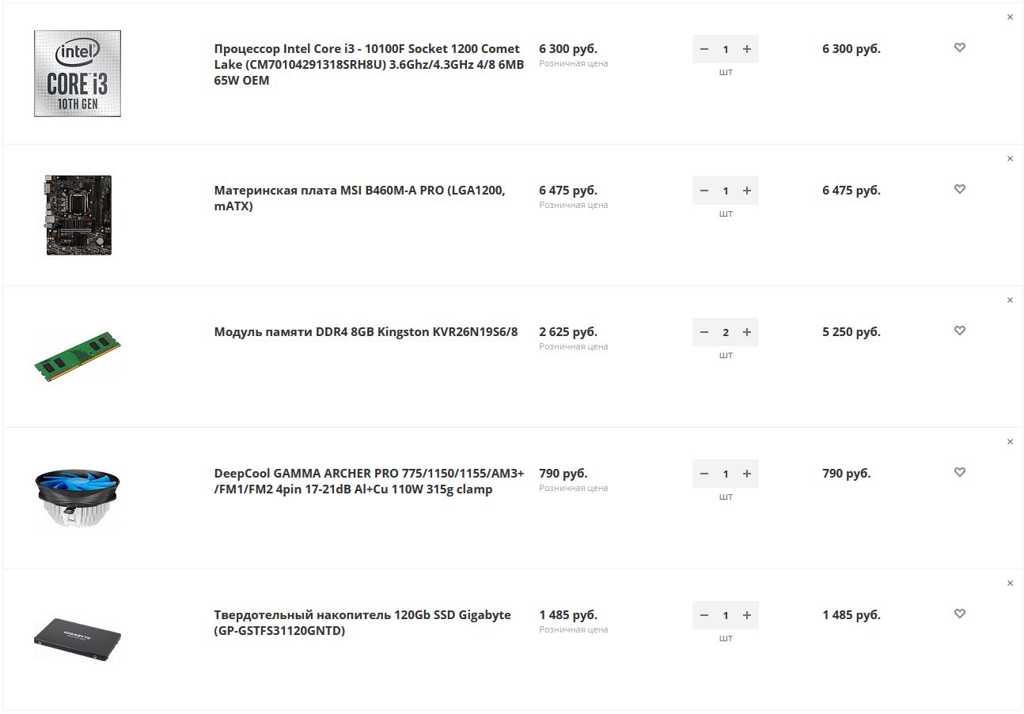Remove DeepCool cooler from the cart
This screenshot has height=714, width=1024.
(1010, 442)
